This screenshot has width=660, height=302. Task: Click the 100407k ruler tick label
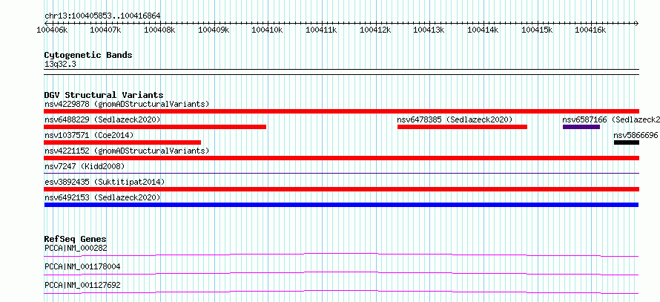pos(106,30)
